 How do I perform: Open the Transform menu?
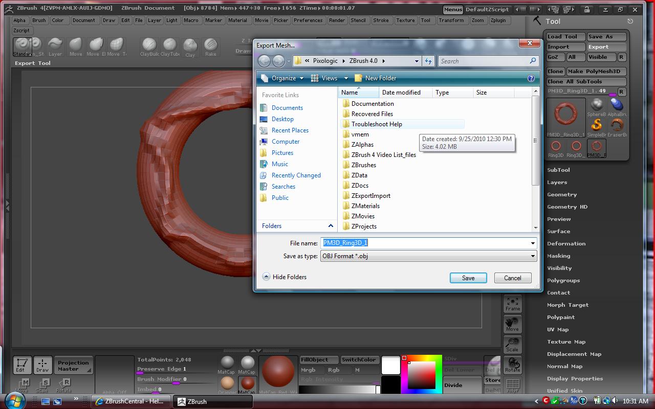click(x=451, y=20)
